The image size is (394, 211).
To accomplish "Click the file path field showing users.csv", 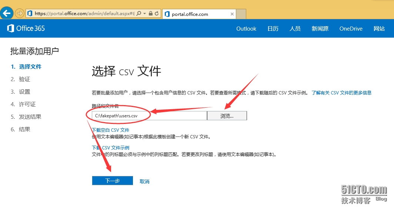I will [x=149, y=116].
